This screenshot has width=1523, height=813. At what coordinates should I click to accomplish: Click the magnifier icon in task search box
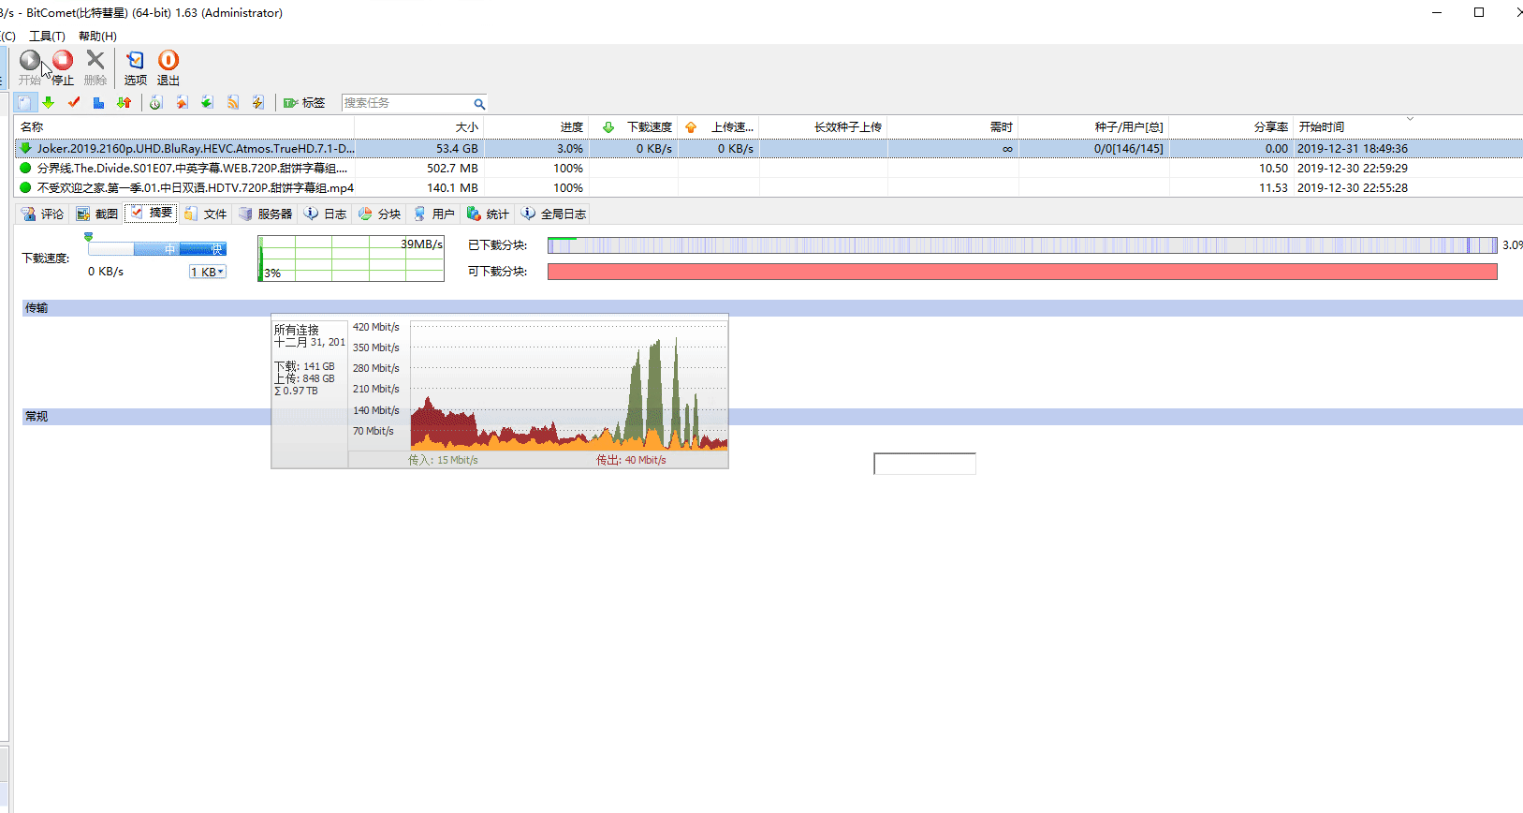coord(479,104)
